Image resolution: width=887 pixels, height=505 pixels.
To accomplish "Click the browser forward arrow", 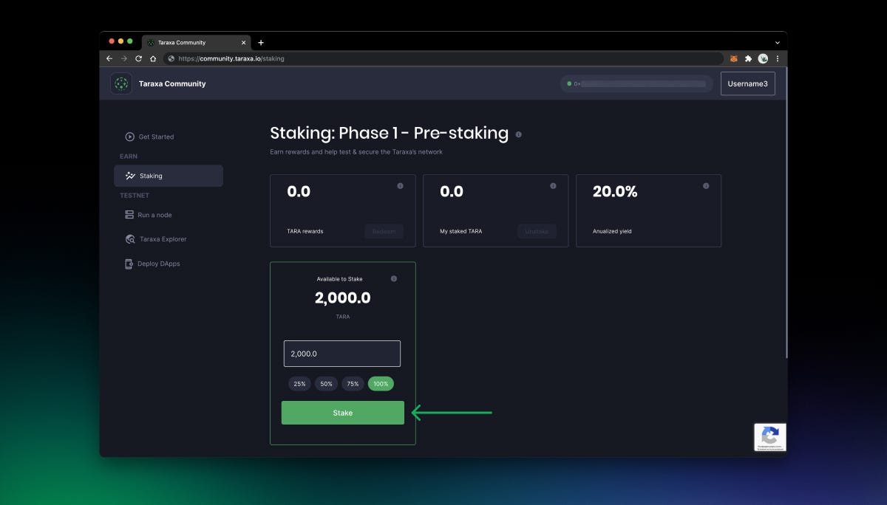I will click(123, 58).
